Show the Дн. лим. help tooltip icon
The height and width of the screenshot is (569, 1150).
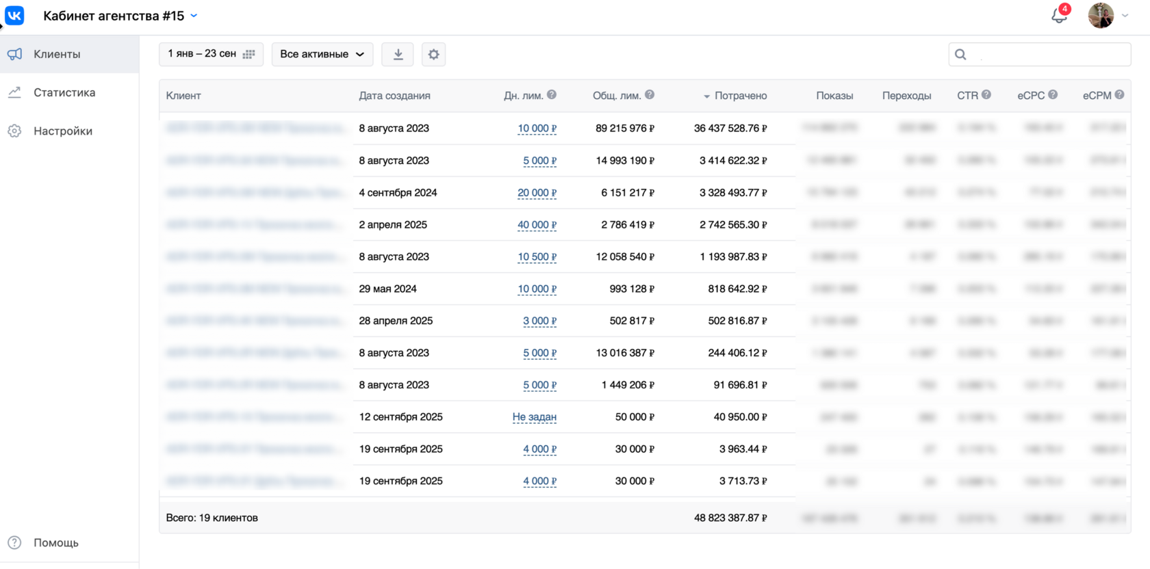[552, 95]
